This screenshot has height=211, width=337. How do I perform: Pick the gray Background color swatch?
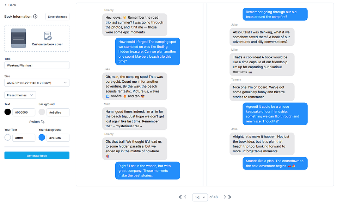(42, 112)
